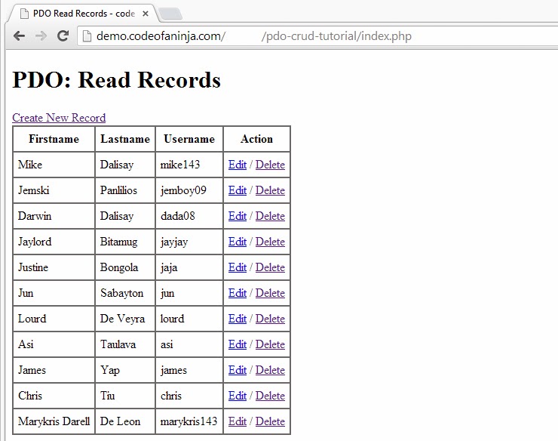Click the page icon in address bar

click(87, 36)
